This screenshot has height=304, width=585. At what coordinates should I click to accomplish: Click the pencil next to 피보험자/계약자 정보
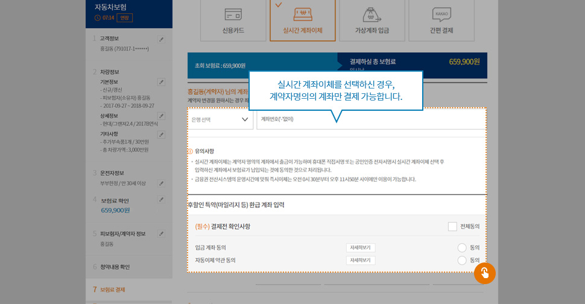tap(161, 234)
